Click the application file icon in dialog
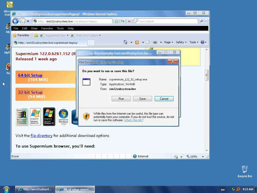Image resolution: width=257 pixels, height=193 pixels. pyautogui.click(x=86, y=82)
